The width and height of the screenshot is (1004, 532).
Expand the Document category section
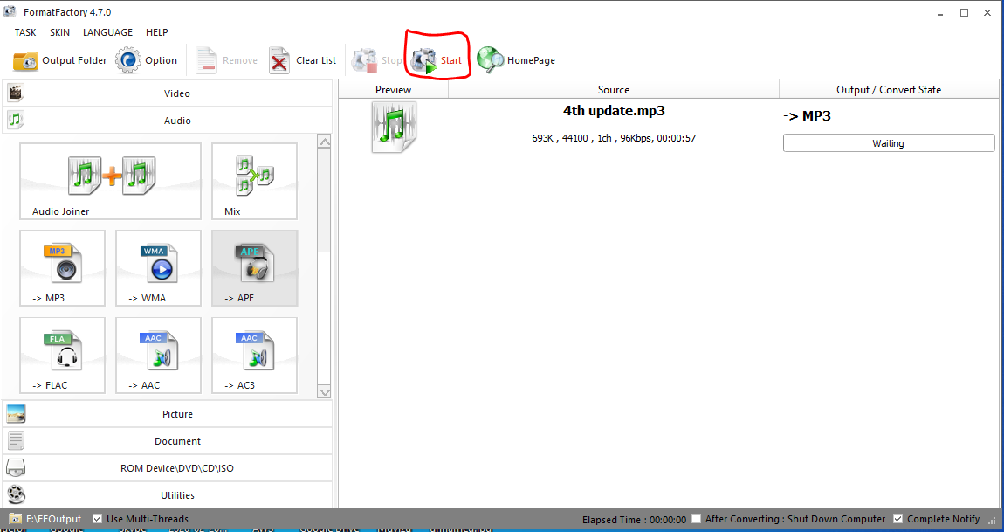167,441
